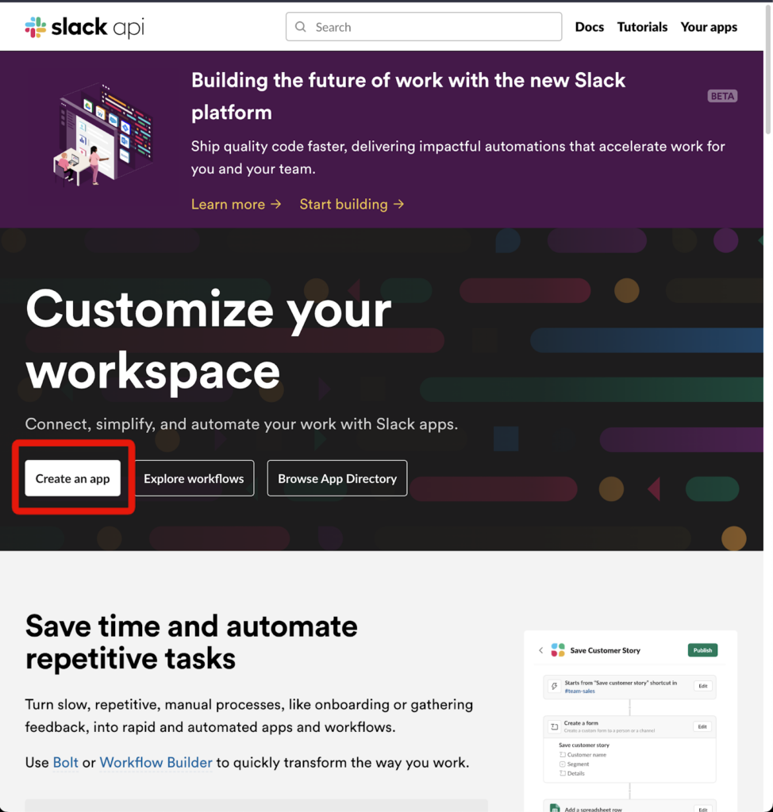This screenshot has width=773, height=812.
Task: Open the Bolt link
Action: tap(65, 762)
